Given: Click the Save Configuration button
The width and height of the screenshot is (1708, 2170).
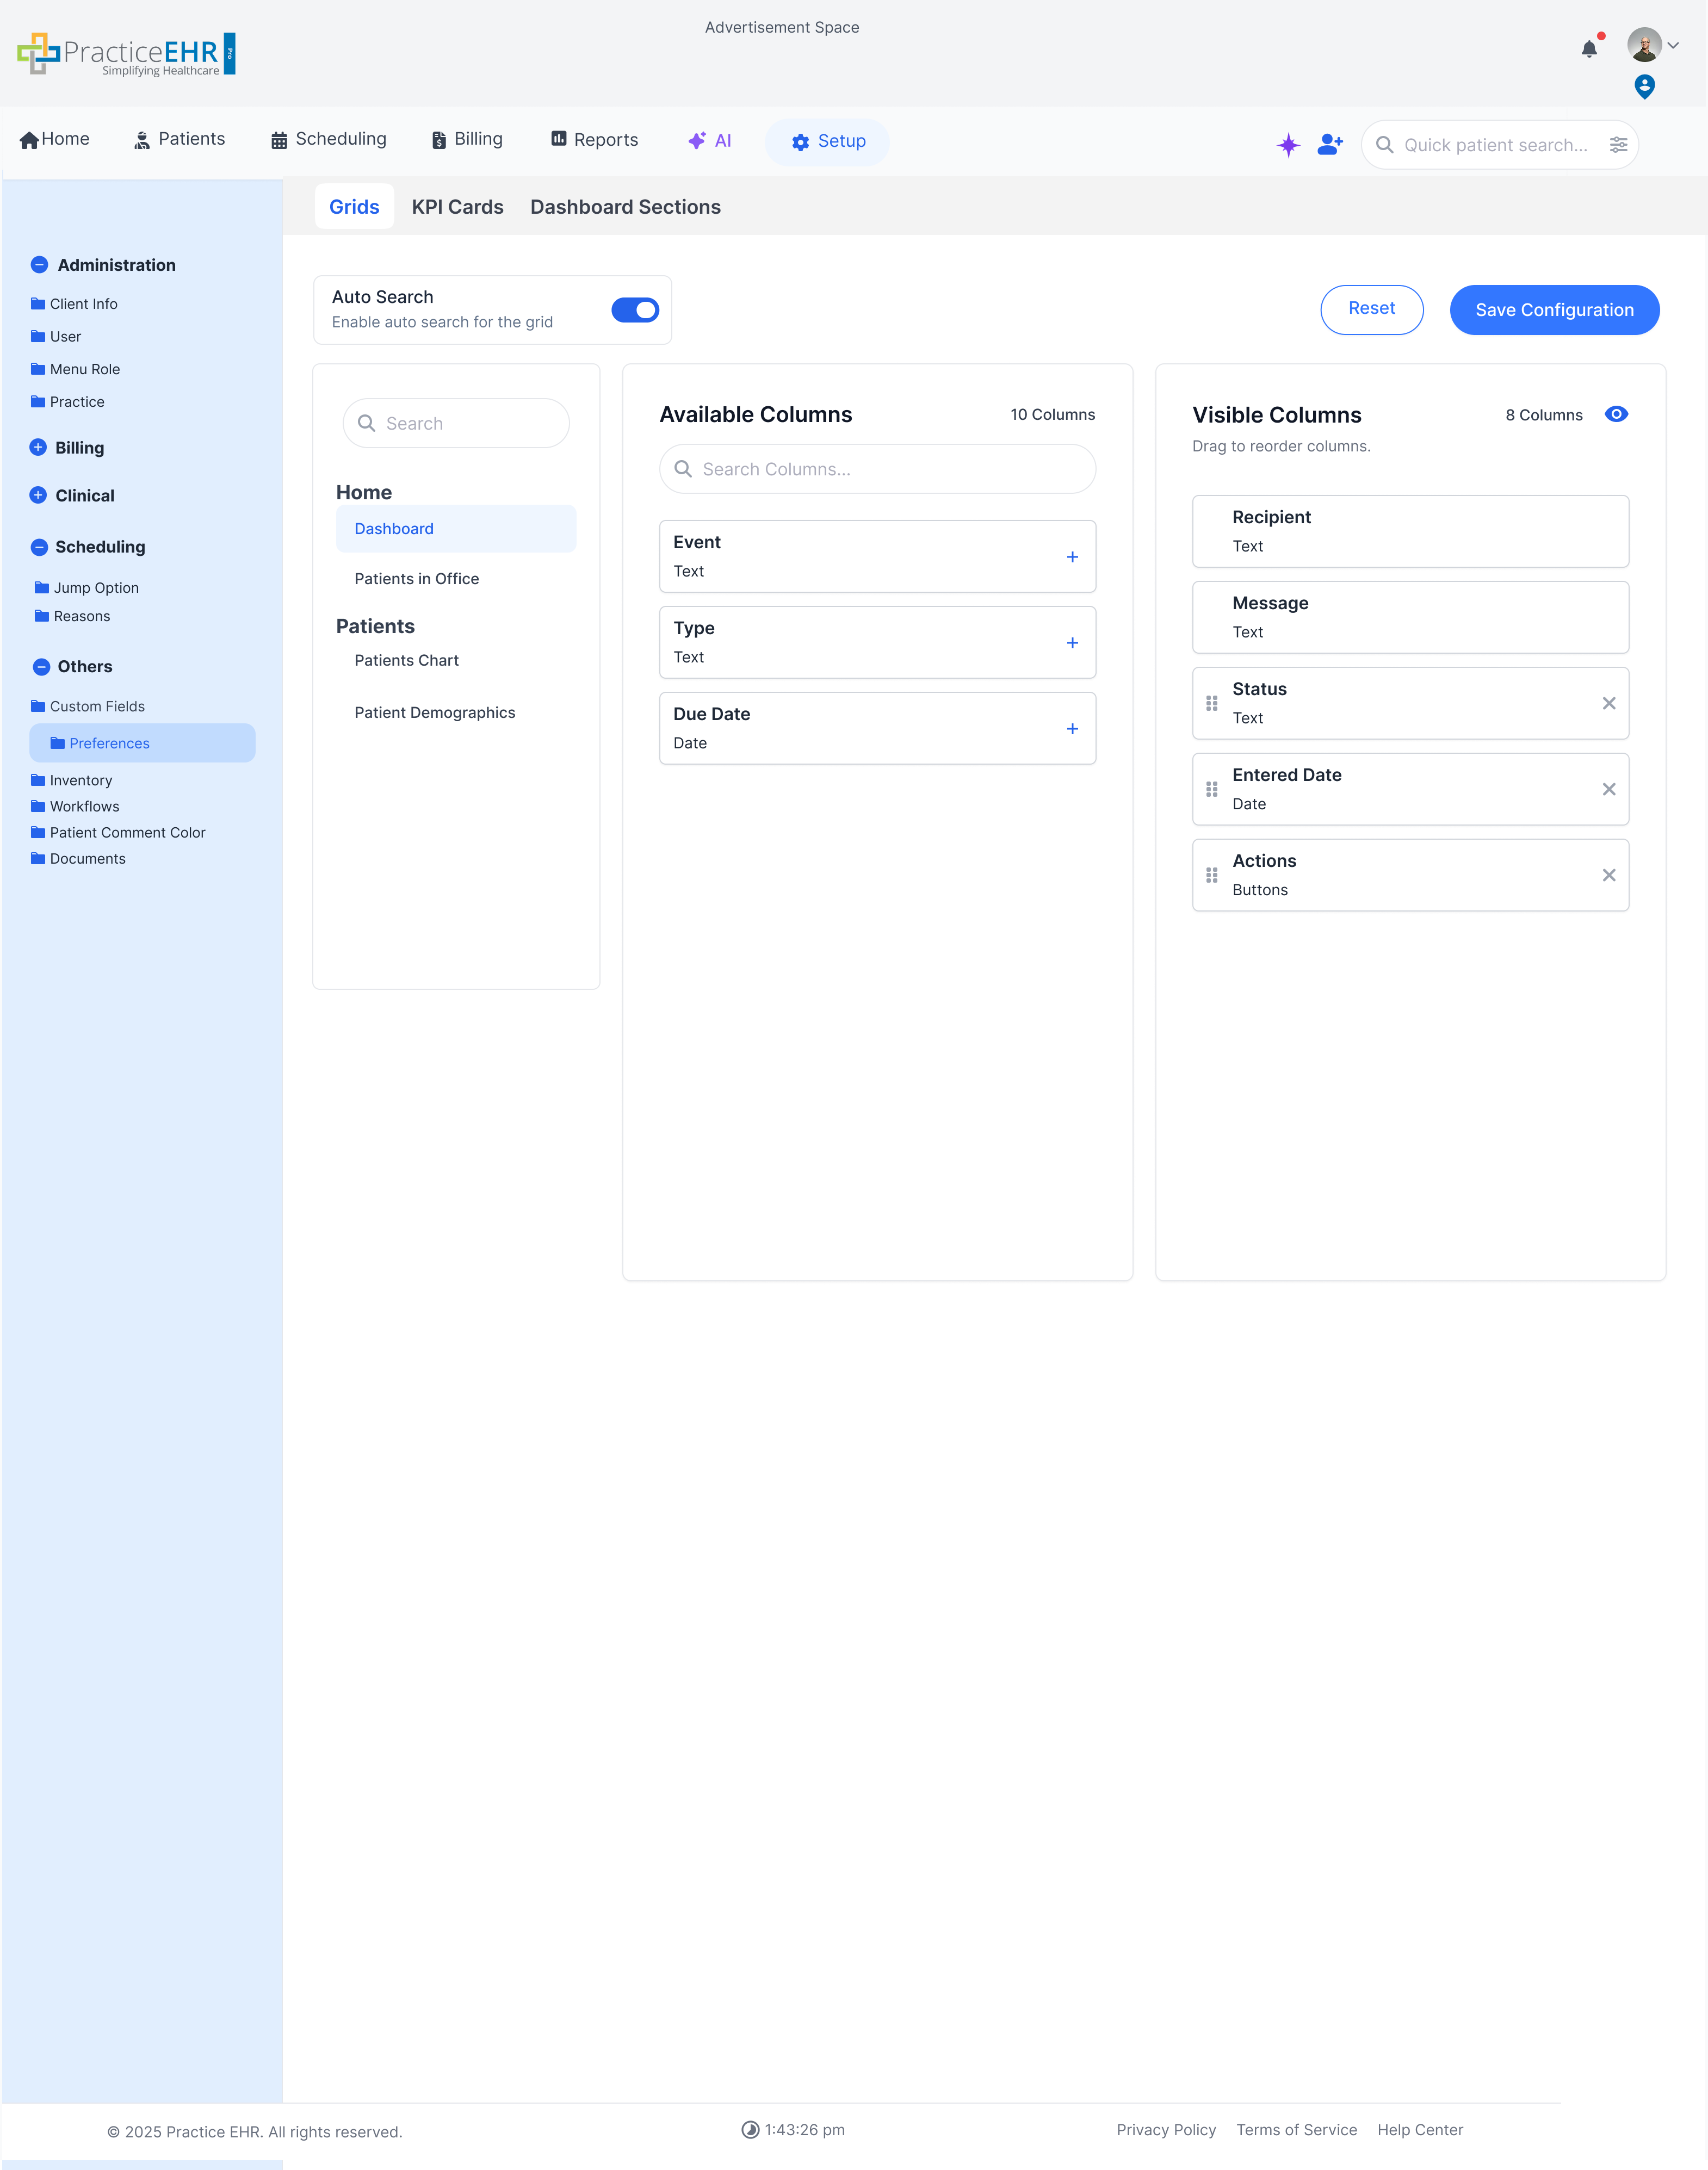Looking at the screenshot, I should point(1554,310).
